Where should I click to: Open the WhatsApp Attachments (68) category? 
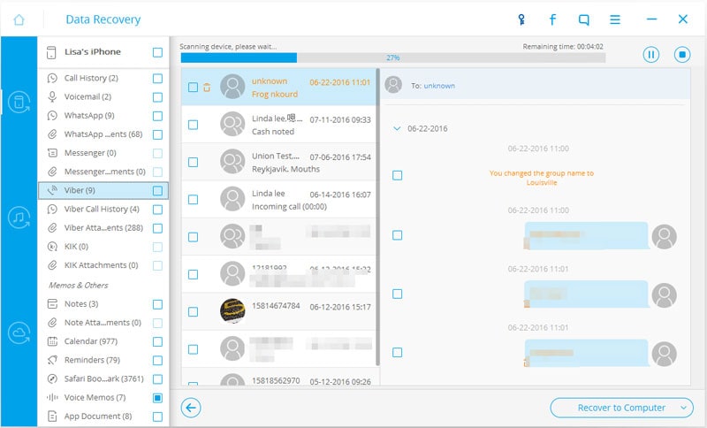click(x=103, y=134)
